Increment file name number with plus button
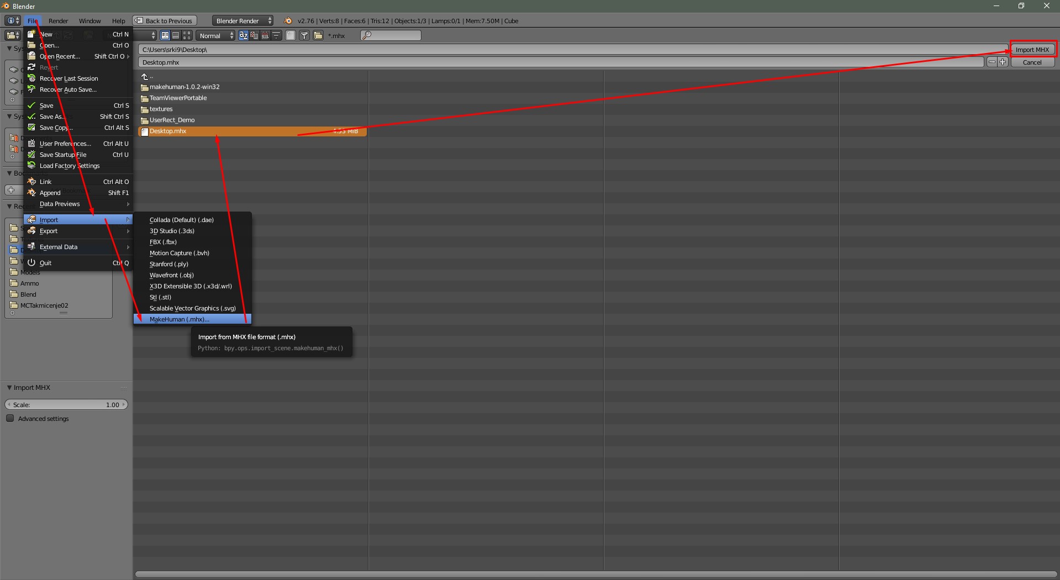This screenshot has width=1060, height=580. [x=1003, y=62]
